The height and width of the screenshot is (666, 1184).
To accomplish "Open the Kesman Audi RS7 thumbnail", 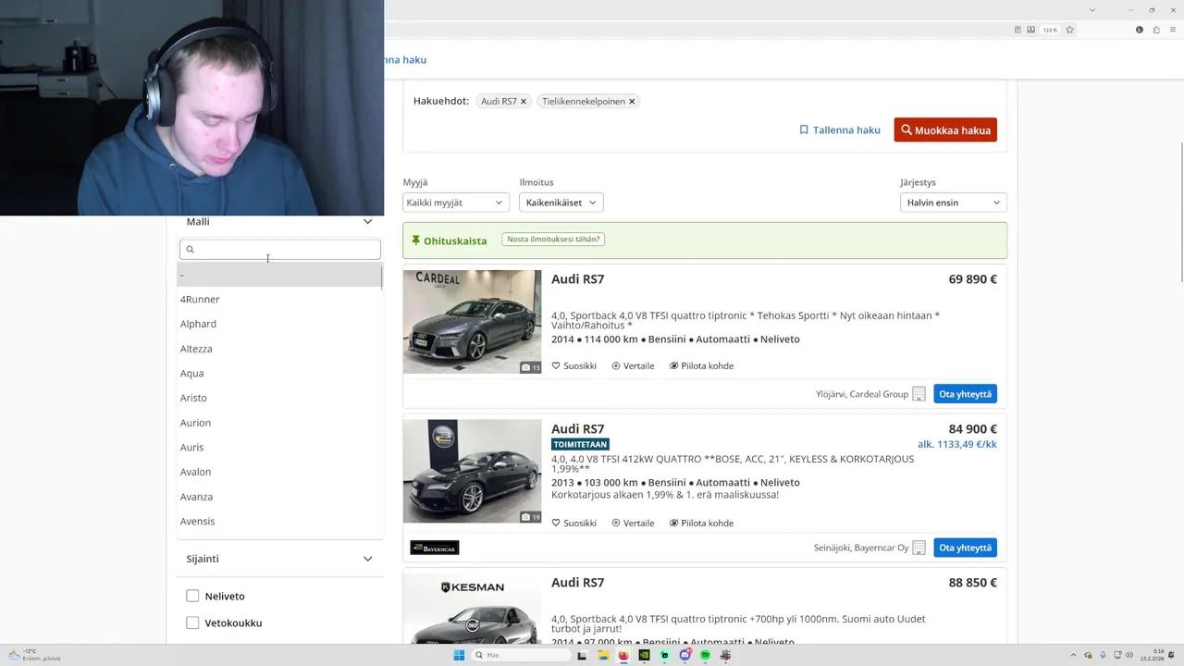I will pos(472,609).
